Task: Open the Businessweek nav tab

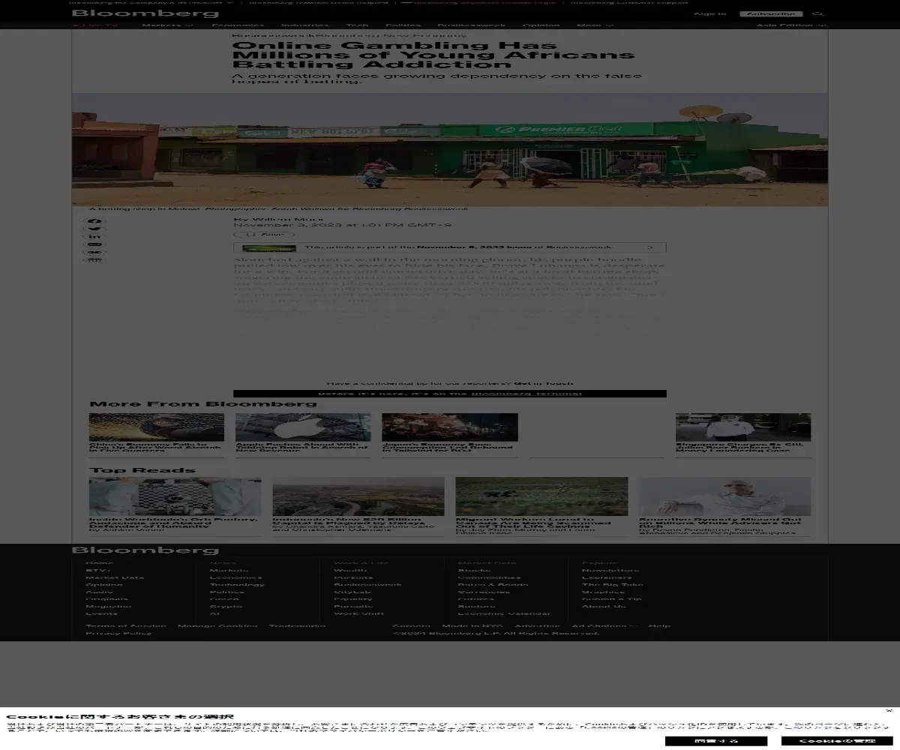Action: pos(472,25)
